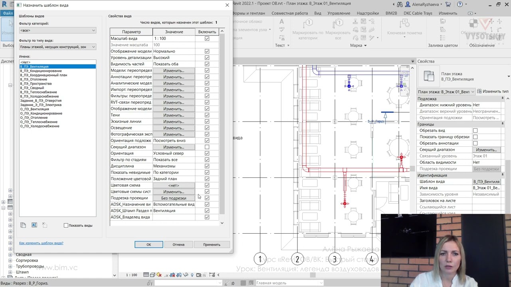Enable the Показать виды checkbox
Viewport: 511px width, 287px height.
click(66, 226)
